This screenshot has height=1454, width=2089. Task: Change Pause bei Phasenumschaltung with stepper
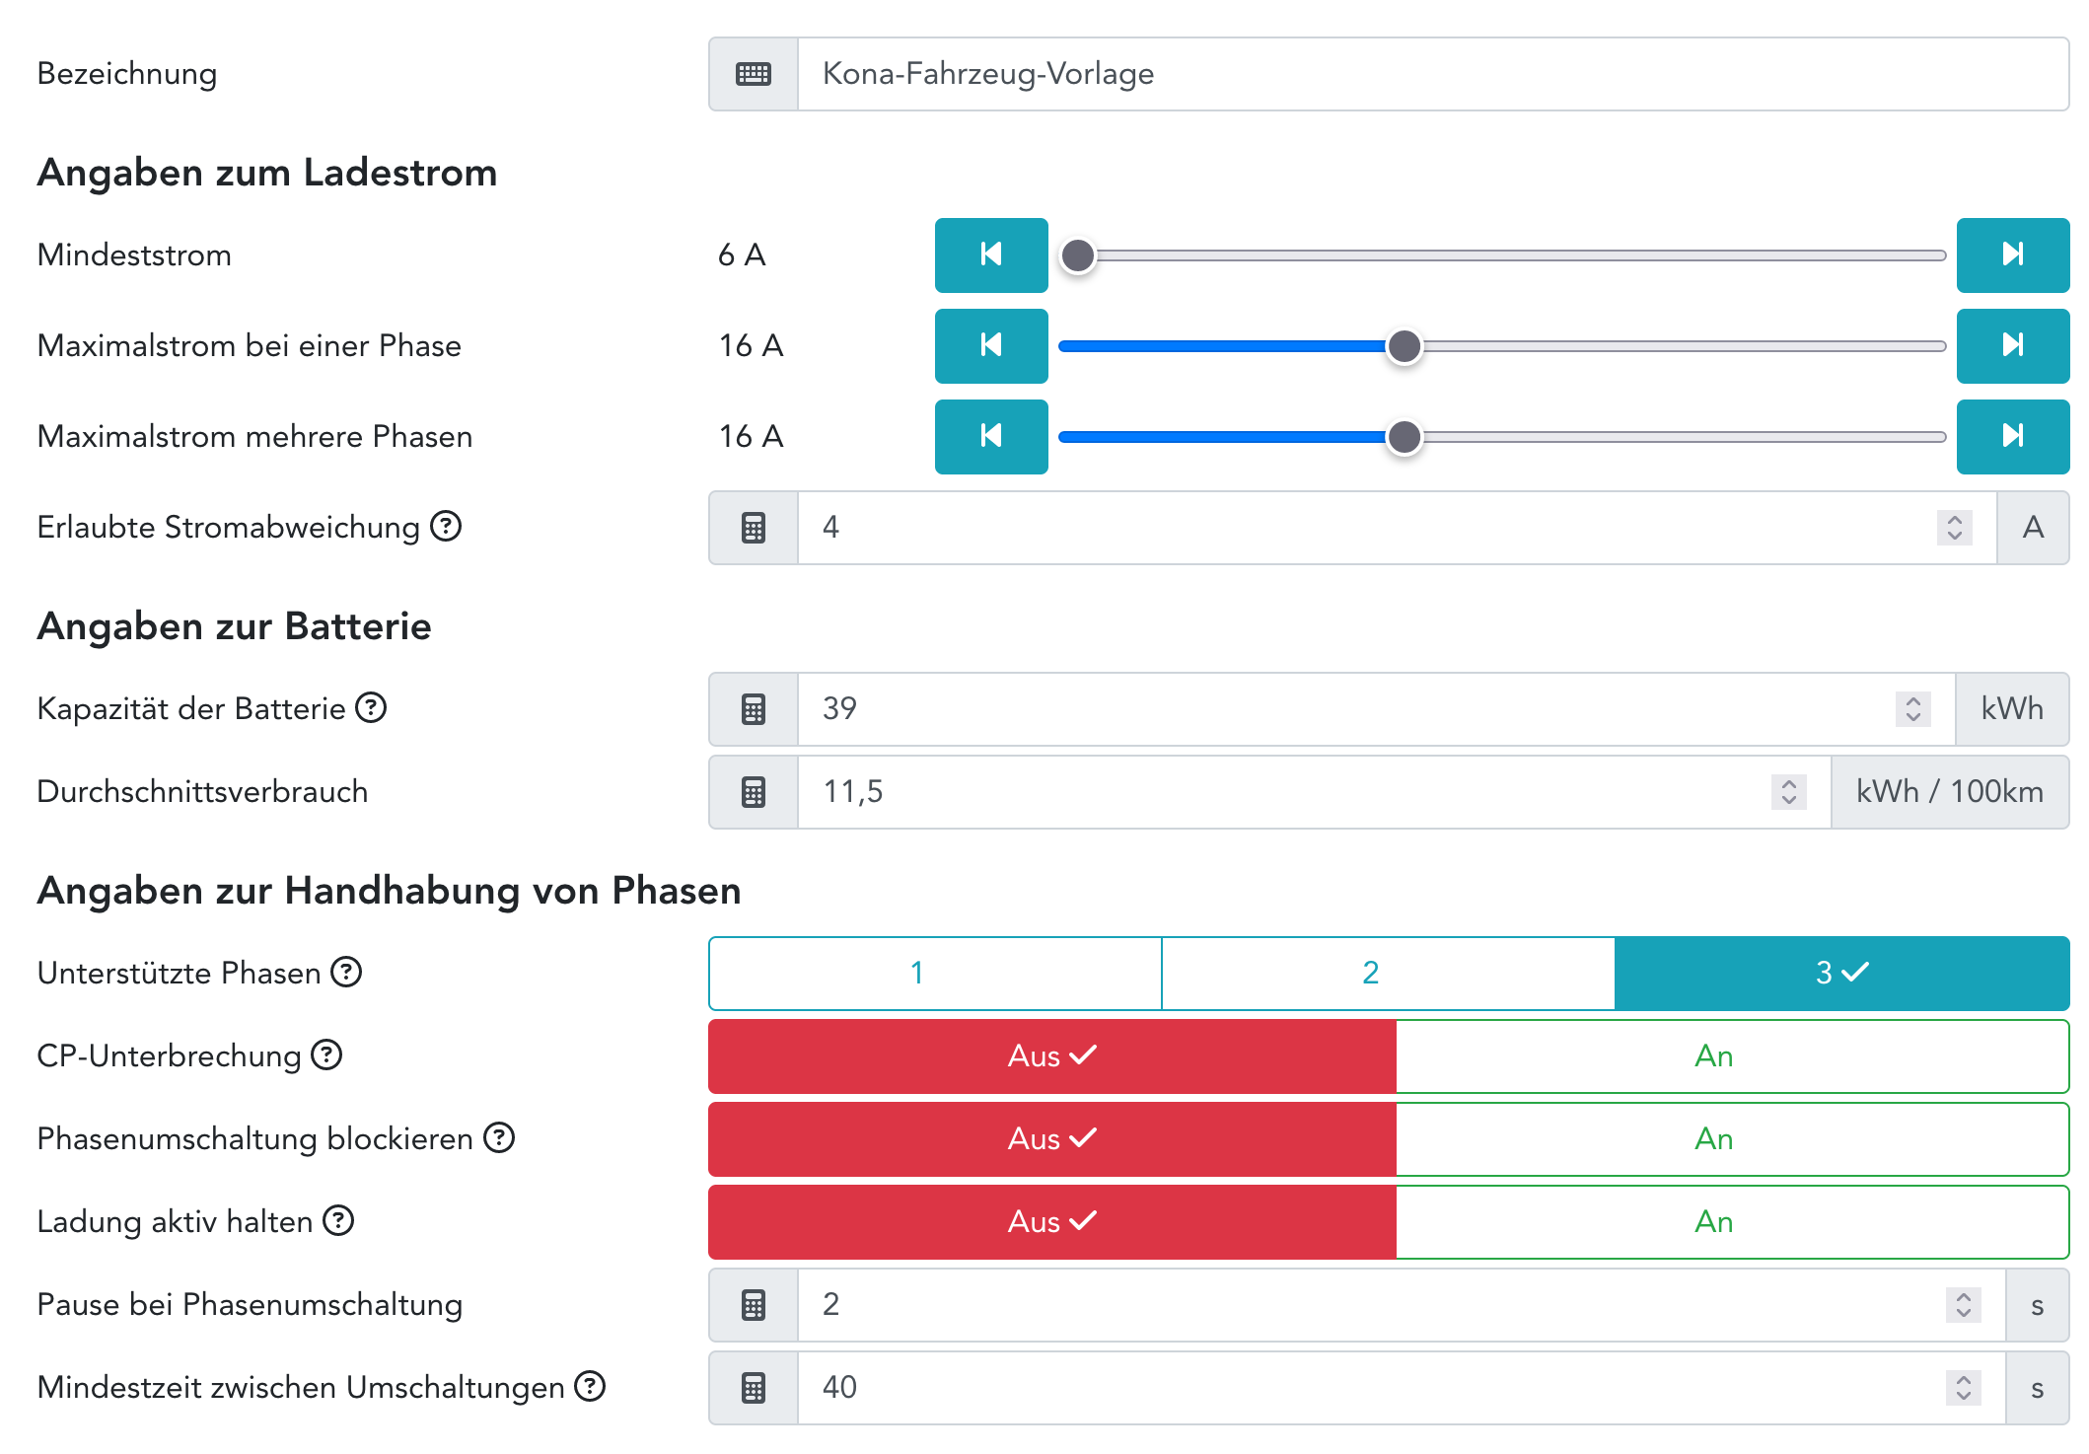pyautogui.click(x=1963, y=1304)
